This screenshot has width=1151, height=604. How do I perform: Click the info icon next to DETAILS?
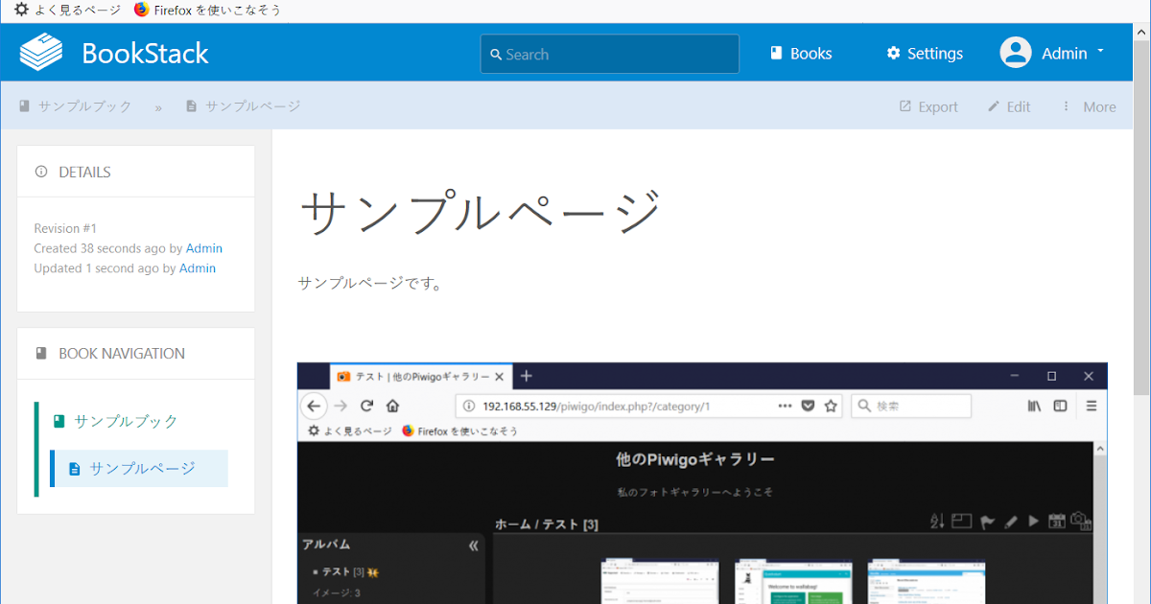click(x=40, y=171)
